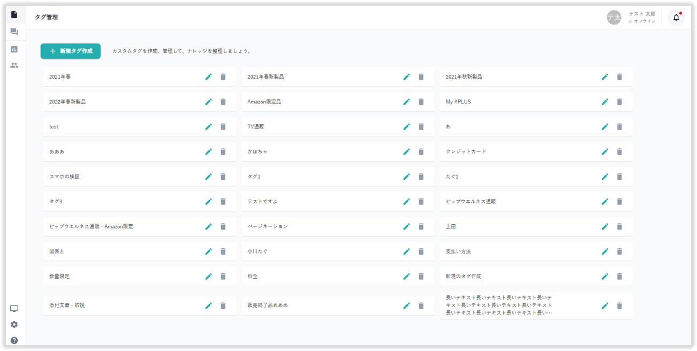This screenshot has height=351, width=697.
Task: Click the テスト 太郎 user avatar
Action: point(613,18)
